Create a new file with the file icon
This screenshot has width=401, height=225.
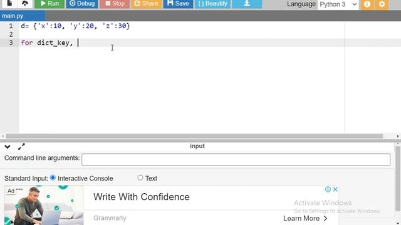pyautogui.click(x=9, y=4)
